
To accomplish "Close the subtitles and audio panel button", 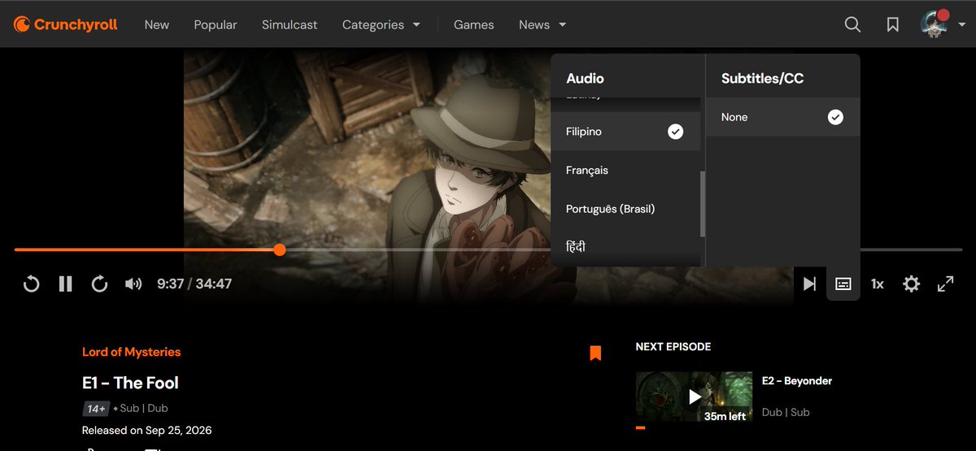I will click(x=843, y=284).
